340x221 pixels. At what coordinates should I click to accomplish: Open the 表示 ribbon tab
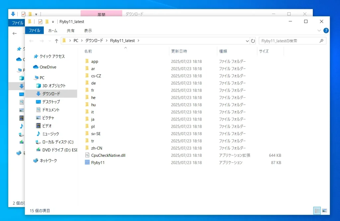(x=88, y=31)
